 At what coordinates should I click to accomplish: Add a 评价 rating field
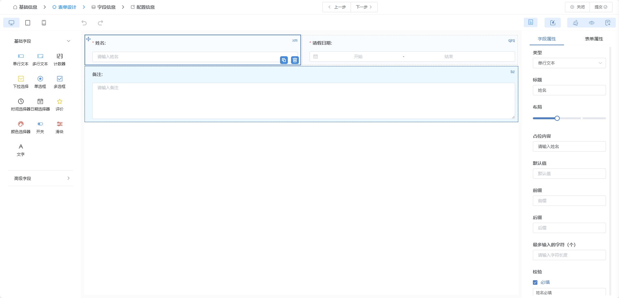(60, 105)
